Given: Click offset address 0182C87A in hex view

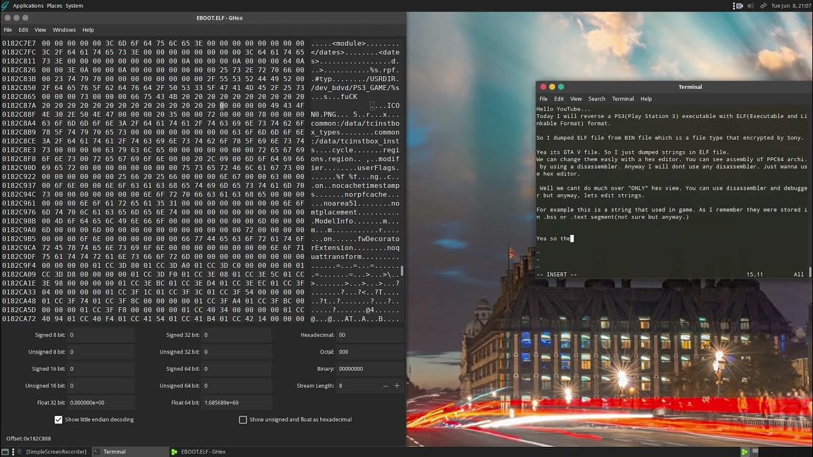Looking at the screenshot, I should (18, 105).
